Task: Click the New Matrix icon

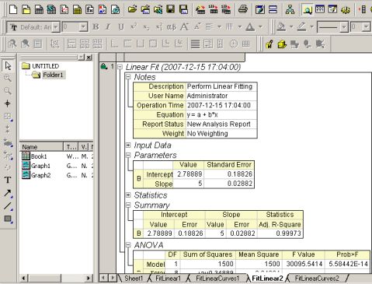Action: click(77, 9)
